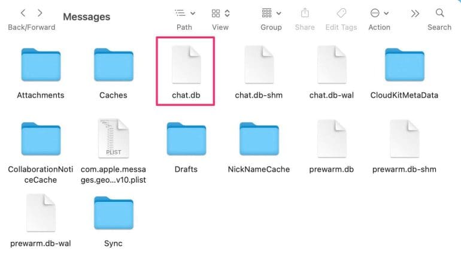The height and width of the screenshot is (264, 461).
Task: Expand the Group options dropdown
Action: point(271,13)
